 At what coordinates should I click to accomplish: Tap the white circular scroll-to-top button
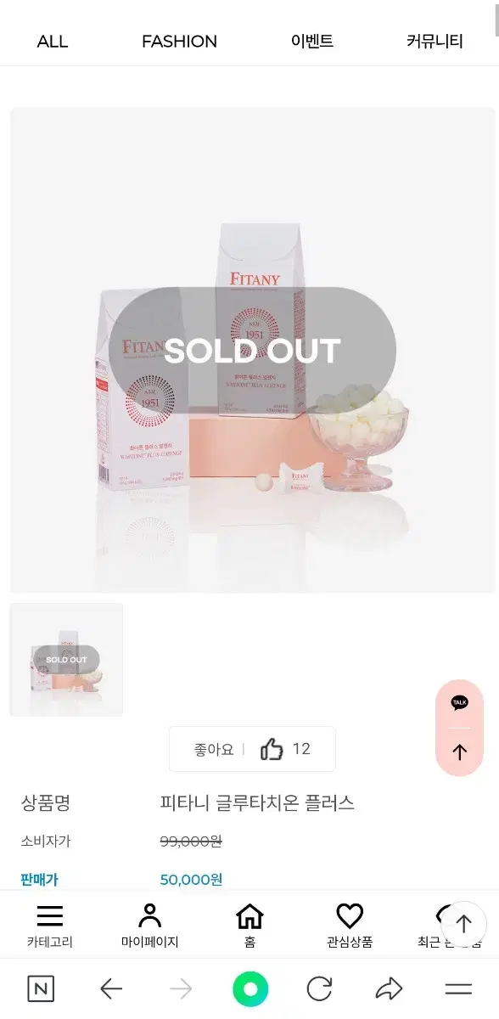coord(463,924)
